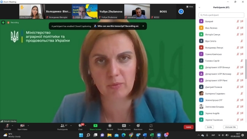Select participant Галина Камінська in list

(x=221, y=54)
